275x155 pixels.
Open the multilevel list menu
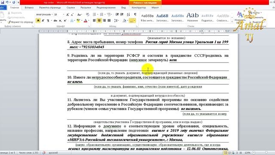click(x=109, y=15)
